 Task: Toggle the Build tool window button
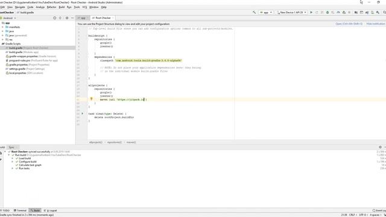[x=35, y=210]
